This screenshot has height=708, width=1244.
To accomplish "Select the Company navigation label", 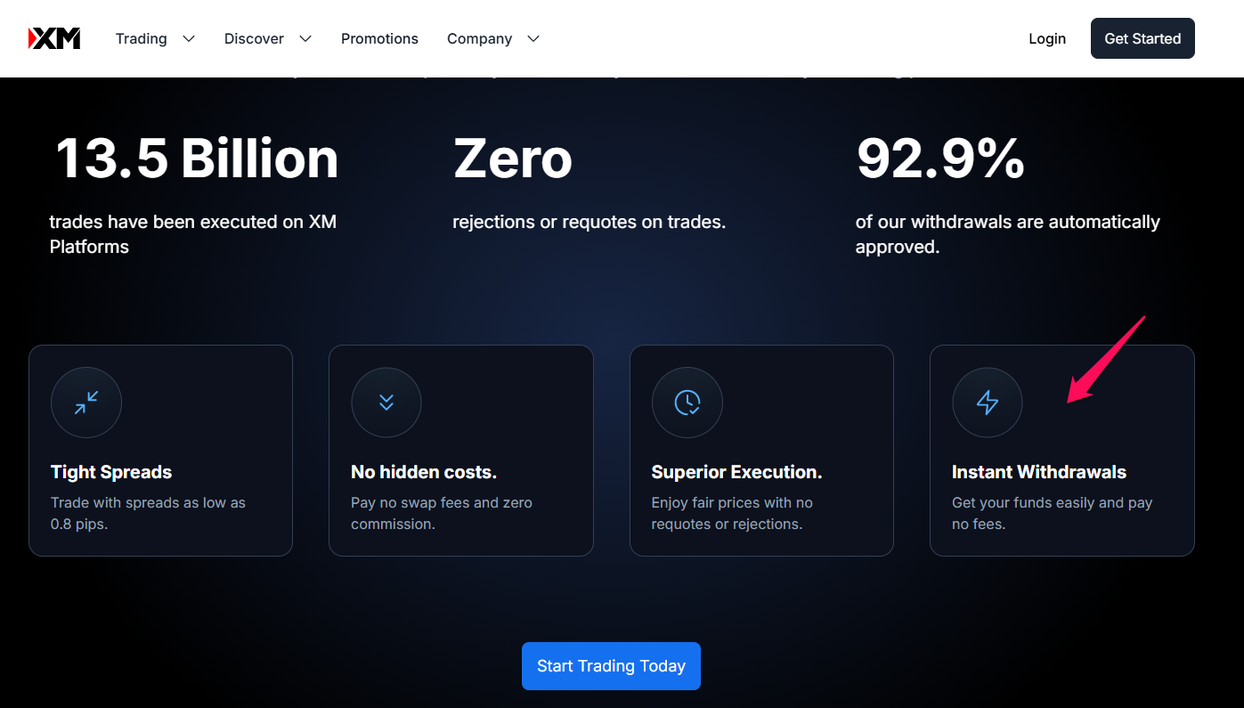I will [479, 38].
